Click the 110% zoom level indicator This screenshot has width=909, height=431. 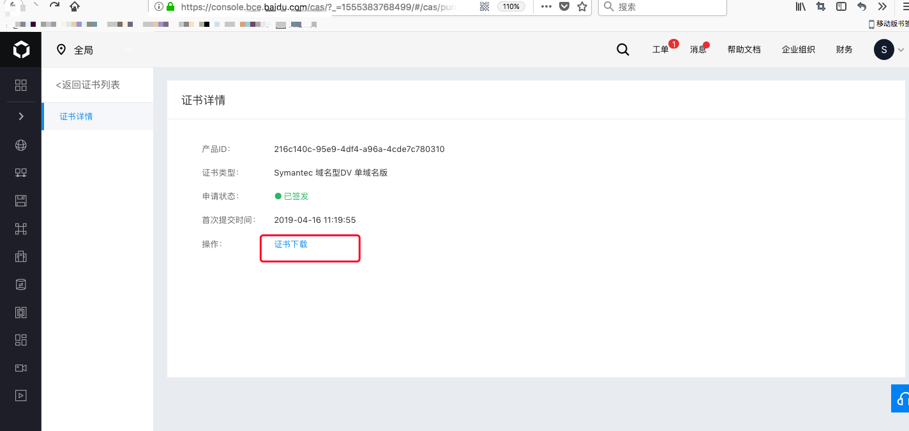[511, 7]
